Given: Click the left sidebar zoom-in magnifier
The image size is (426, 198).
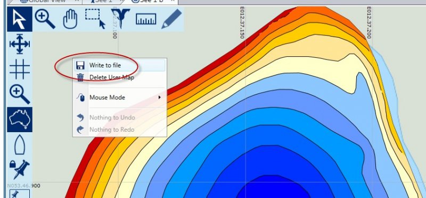Looking at the screenshot, I should pyautogui.click(x=20, y=94).
